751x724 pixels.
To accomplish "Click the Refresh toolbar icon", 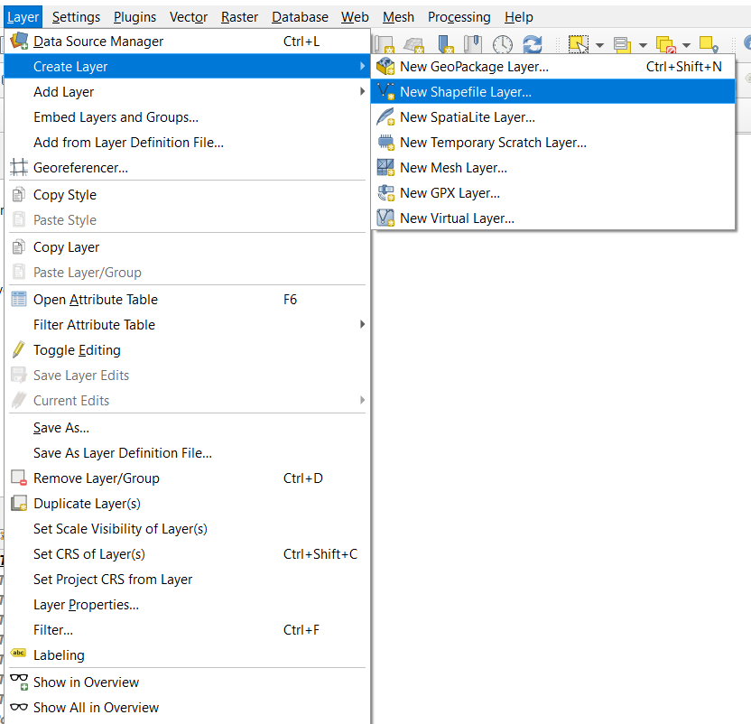I will tap(533, 44).
